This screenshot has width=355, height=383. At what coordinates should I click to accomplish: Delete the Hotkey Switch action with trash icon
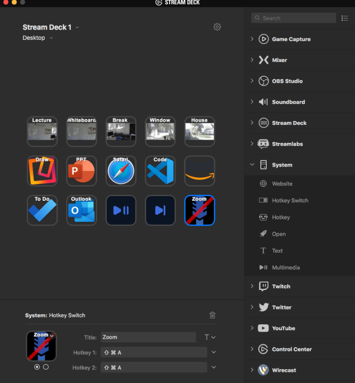pyautogui.click(x=213, y=315)
